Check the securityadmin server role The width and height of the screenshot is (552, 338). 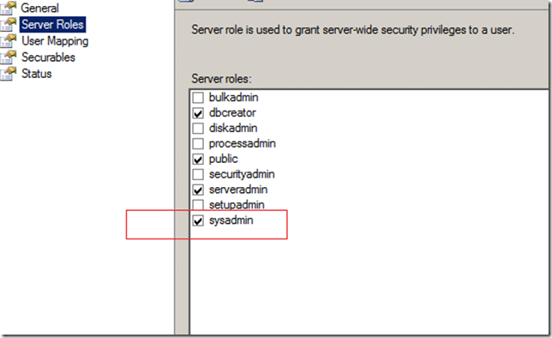pyautogui.click(x=198, y=174)
